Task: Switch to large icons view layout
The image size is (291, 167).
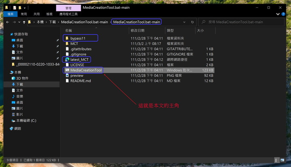Action: [x=282, y=160]
